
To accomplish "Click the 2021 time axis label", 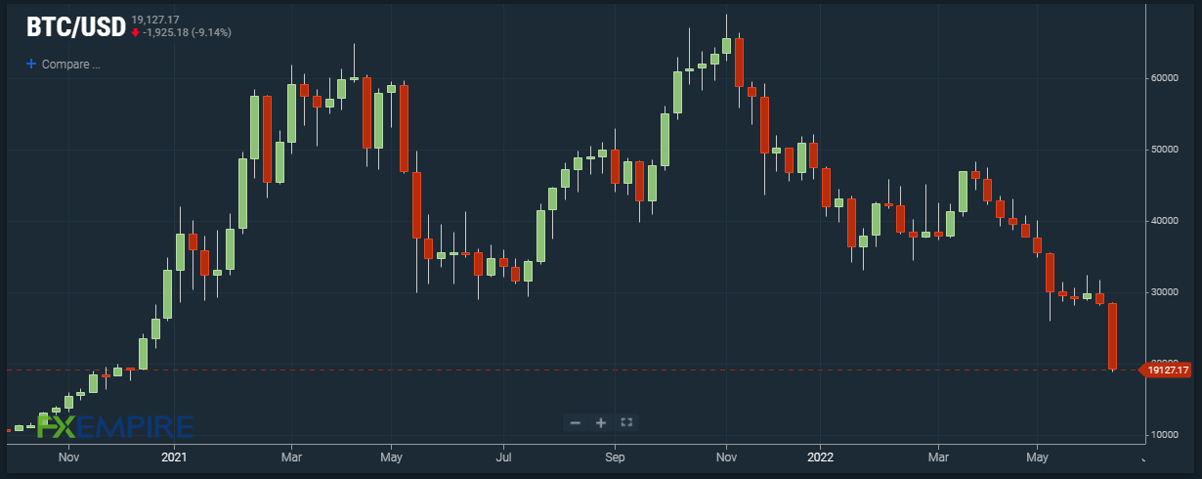I will coord(174,457).
